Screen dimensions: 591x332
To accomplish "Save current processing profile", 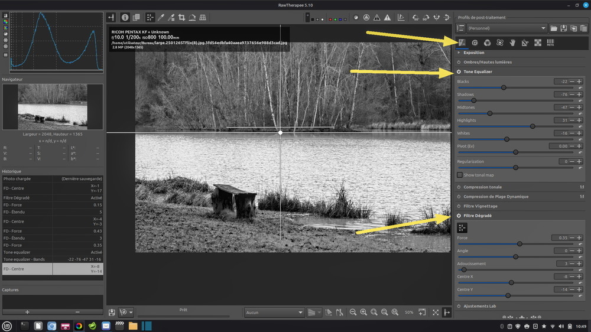I will click(x=563, y=28).
